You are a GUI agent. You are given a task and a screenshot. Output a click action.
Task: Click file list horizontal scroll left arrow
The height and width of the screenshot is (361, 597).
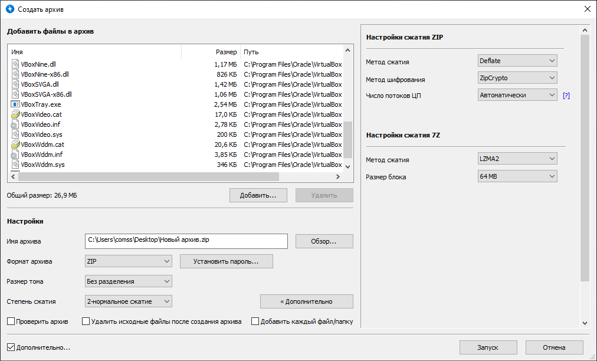click(x=13, y=177)
